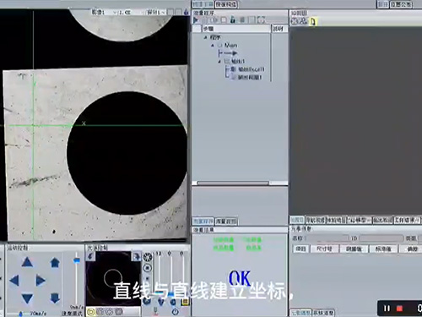The height and width of the screenshot is (317, 422).
Task: Click first icon in 3D view toolbar
Action: tap(295, 21)
